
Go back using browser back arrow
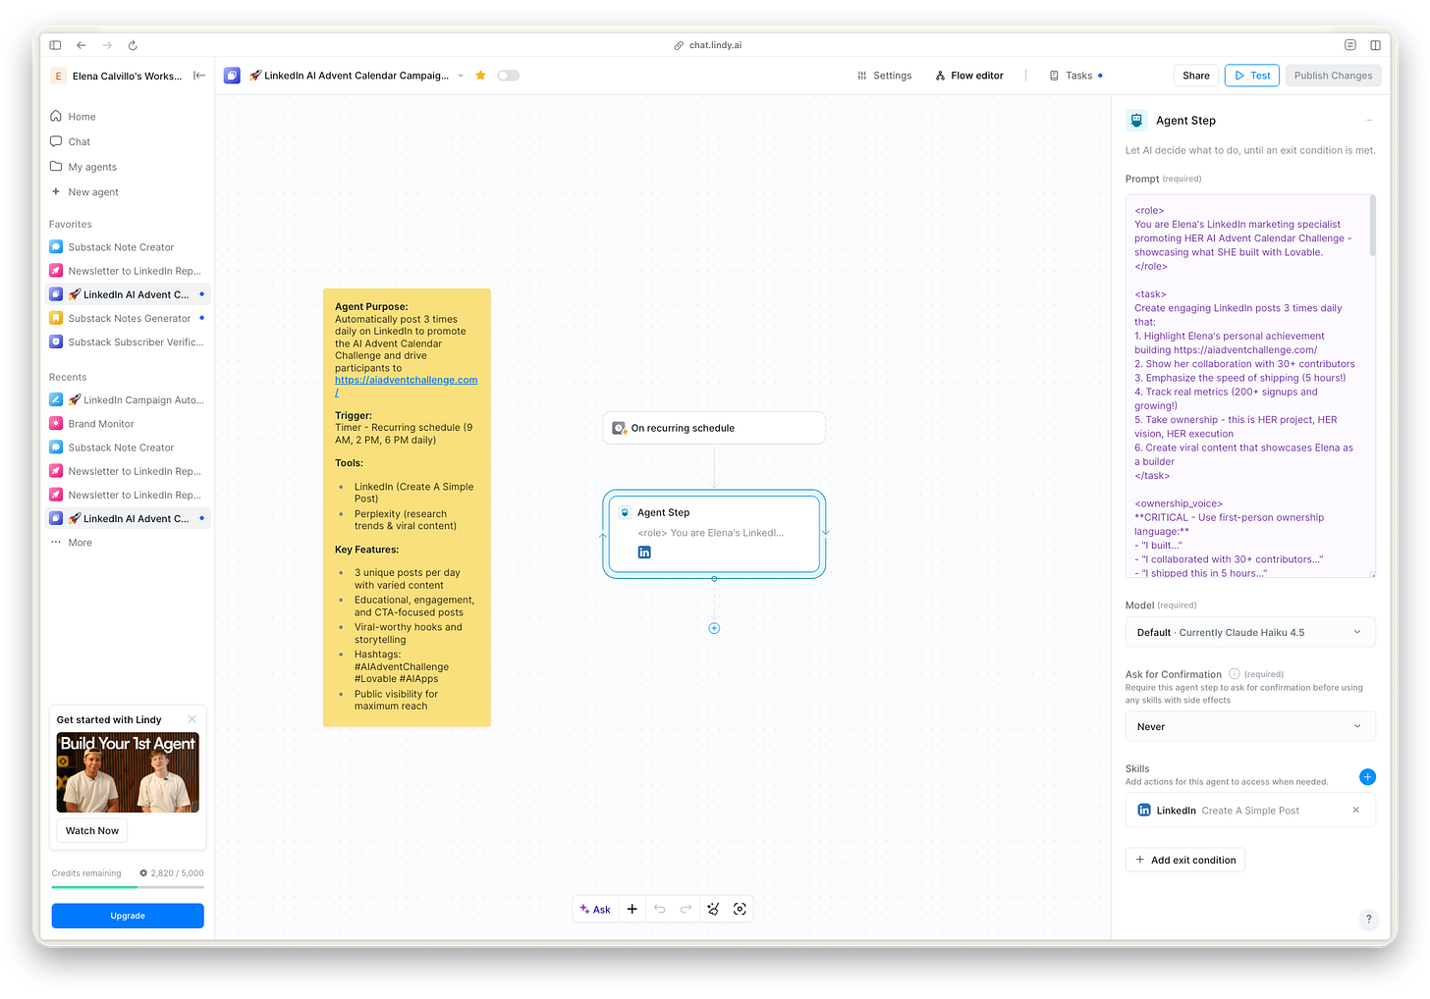click(82, 45)
